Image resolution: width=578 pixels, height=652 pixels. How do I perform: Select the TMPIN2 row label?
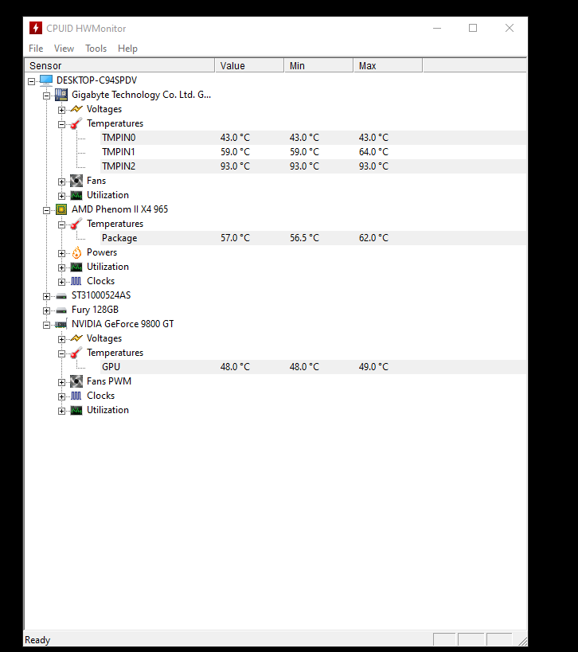tap(119, 166)
